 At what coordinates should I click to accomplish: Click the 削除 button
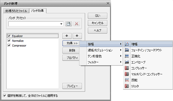(71, 51)
